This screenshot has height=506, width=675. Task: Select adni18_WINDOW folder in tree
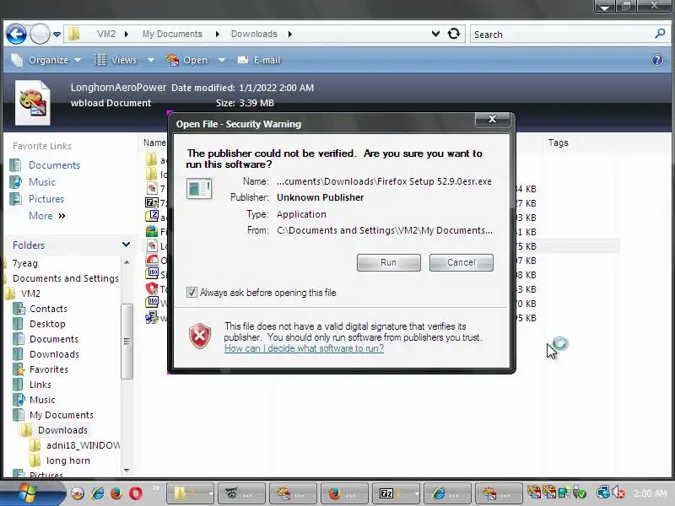click(83, 445)
